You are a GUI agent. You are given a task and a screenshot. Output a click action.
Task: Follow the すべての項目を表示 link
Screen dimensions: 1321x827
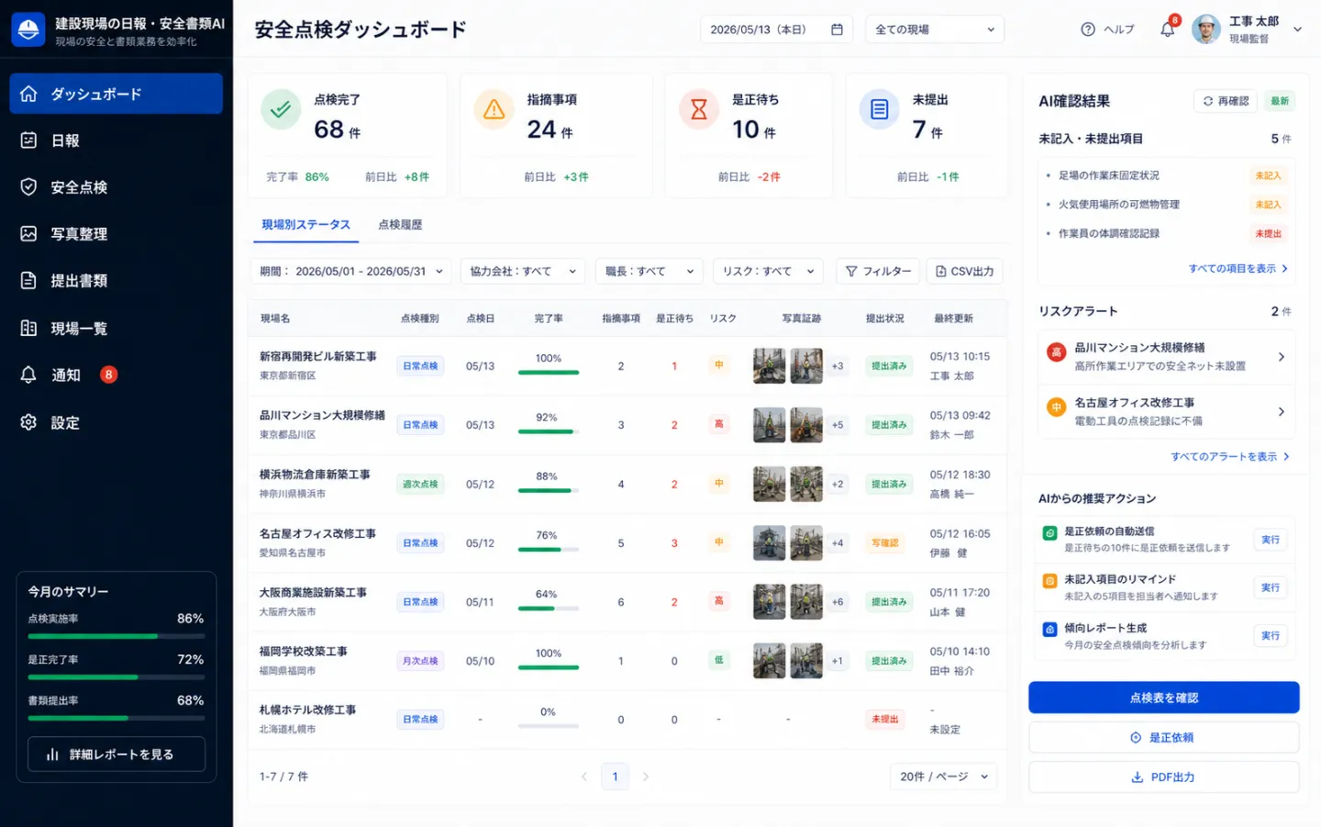1238,269
